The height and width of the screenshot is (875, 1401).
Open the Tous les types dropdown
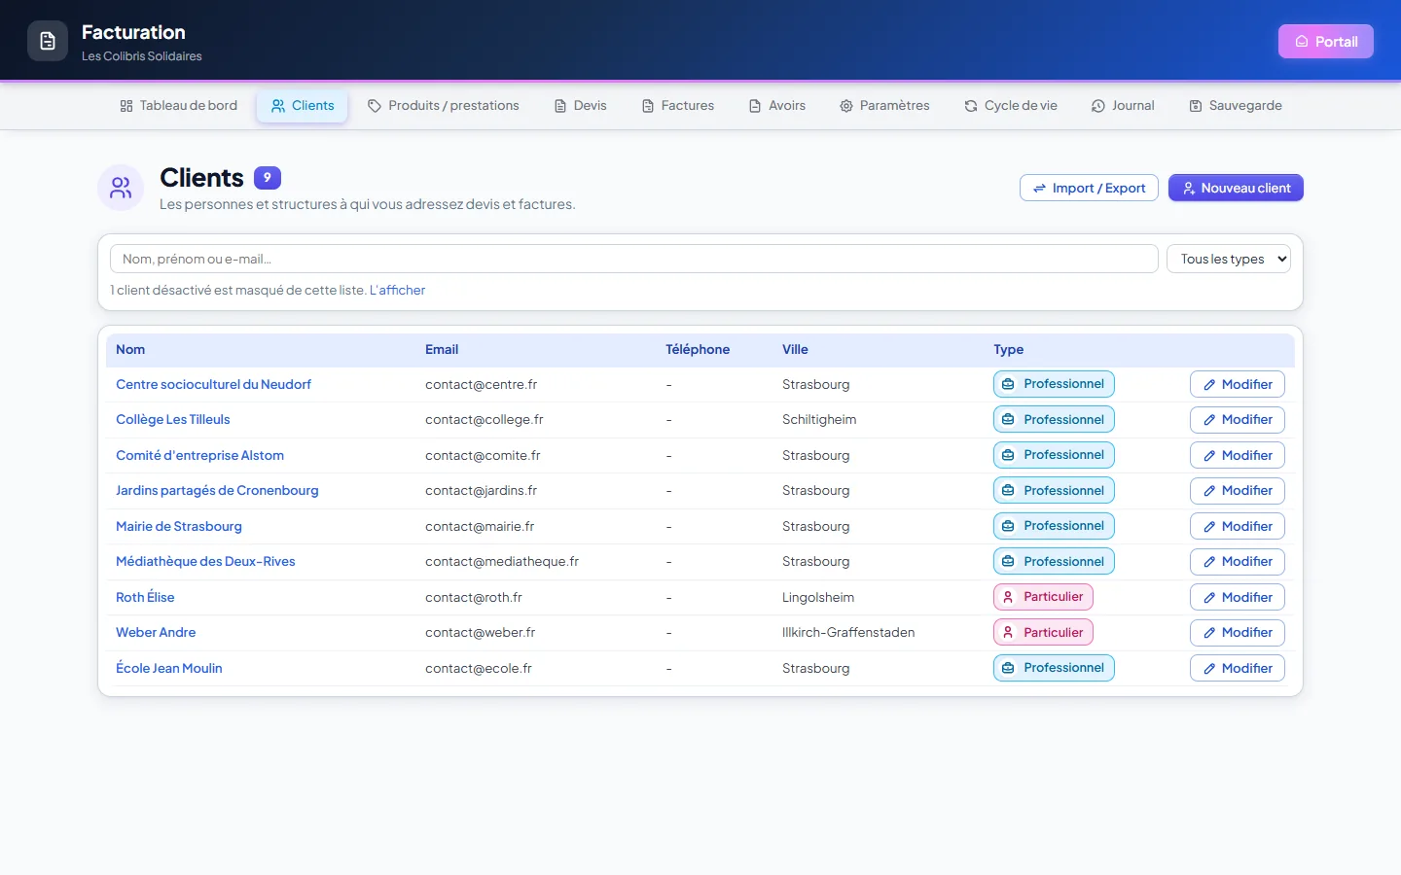click(x=1229, y=259)
